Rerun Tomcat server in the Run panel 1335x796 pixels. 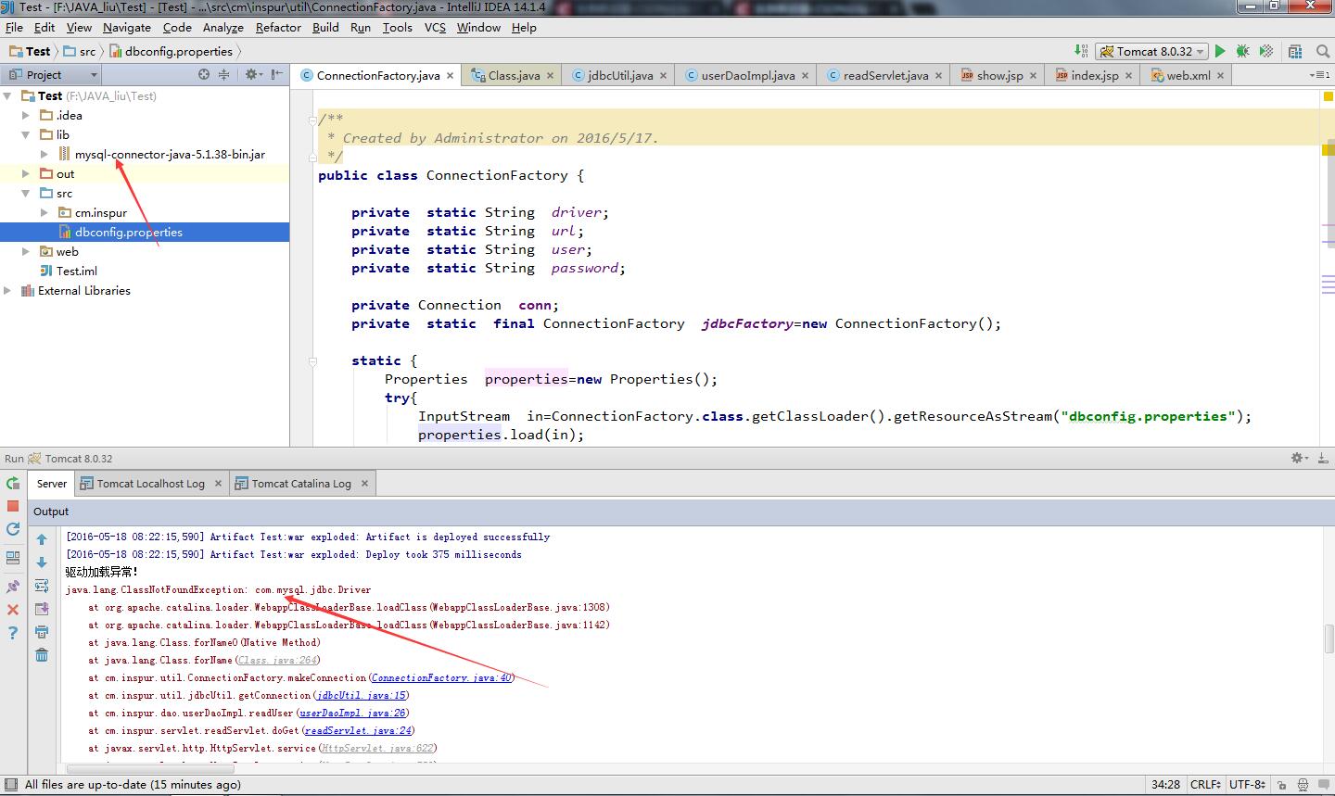coord(13,483)
